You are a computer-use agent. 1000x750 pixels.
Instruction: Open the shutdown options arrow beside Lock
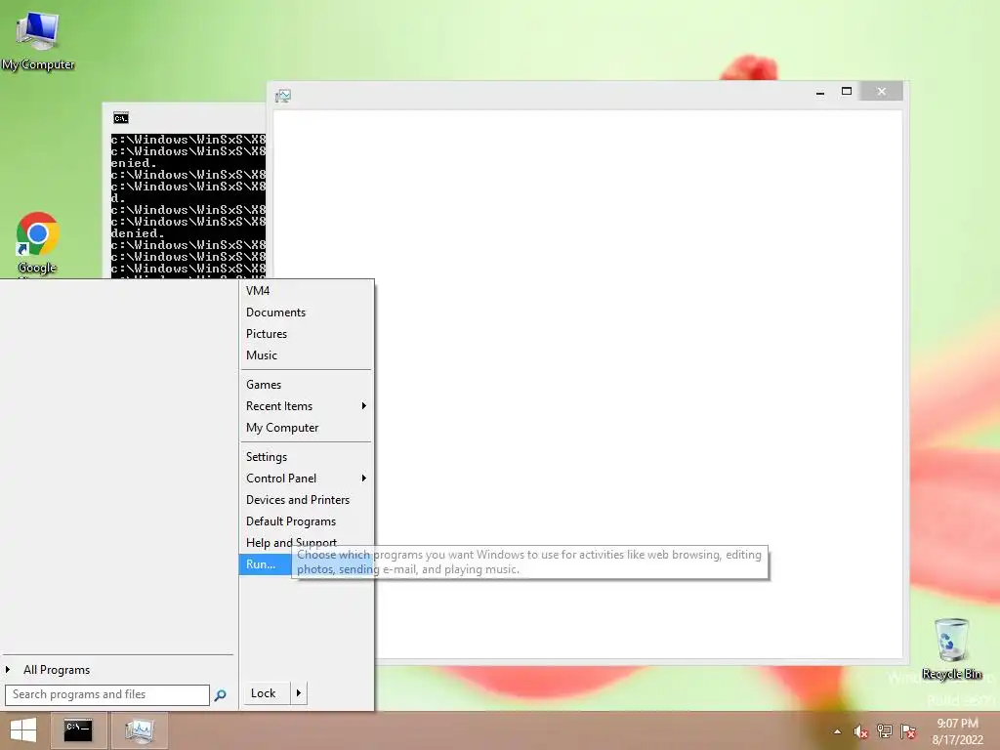pos(299,693)
